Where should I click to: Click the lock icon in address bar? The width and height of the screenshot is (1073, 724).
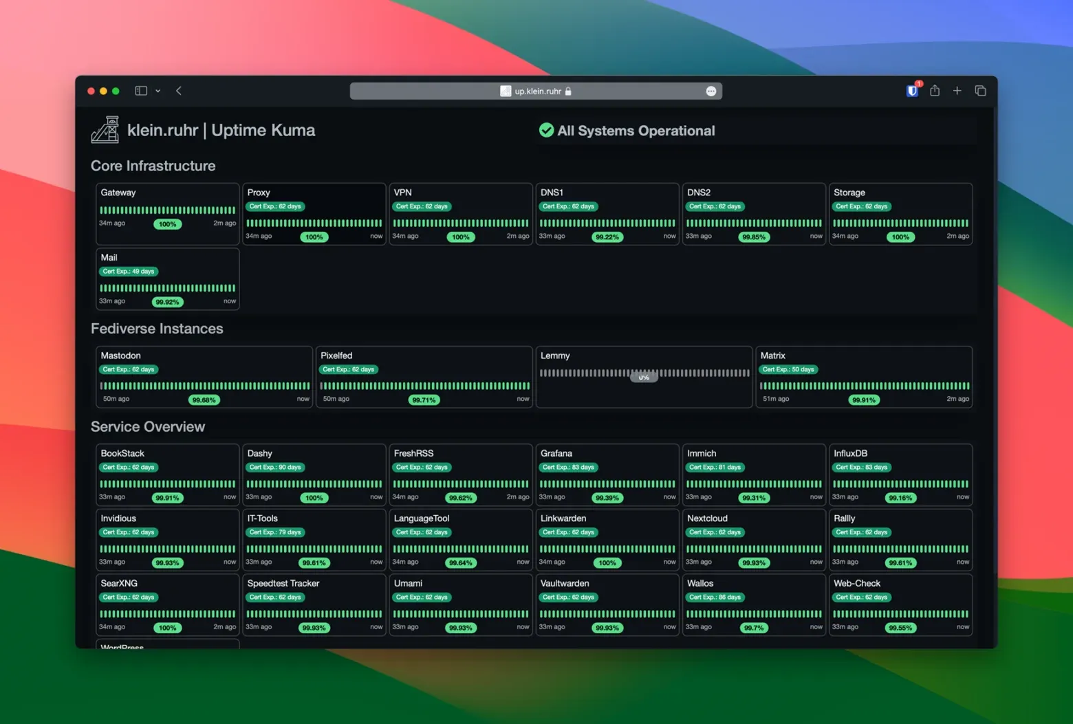tap(568, 91)
